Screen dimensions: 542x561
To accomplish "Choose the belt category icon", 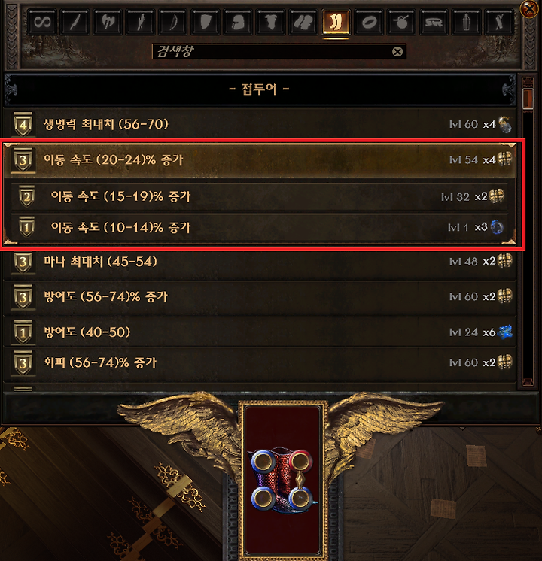I will pos(434,22).
